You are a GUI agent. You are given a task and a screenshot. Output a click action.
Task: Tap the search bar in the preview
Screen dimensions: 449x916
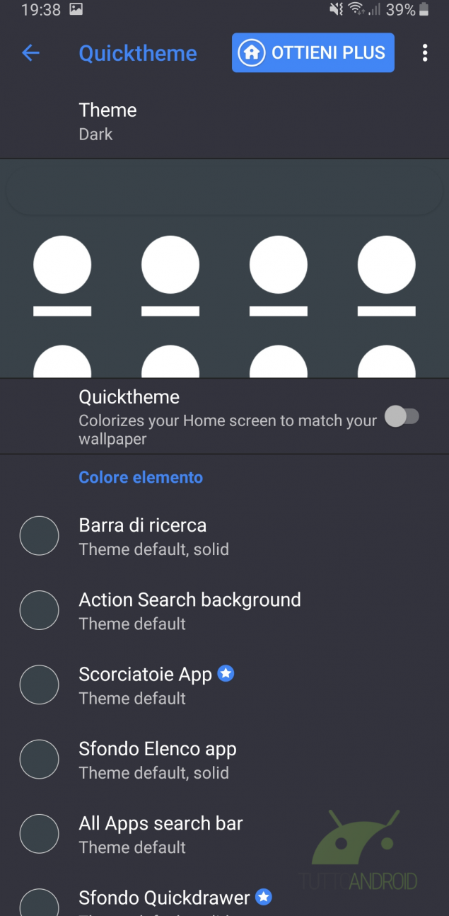pyautogui.click(x=224, y=193)
